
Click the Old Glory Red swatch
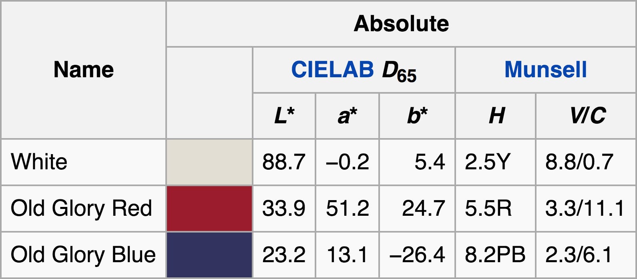[209, 209]
